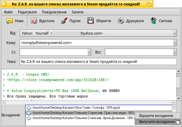The image size is (182, 127).
Task: Click the Друкувати printer icon
Action: pos(121,21)
